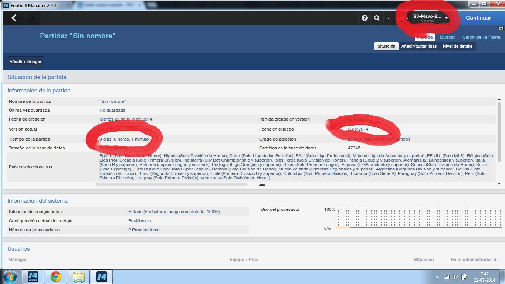
Task: Expand the 23-Mayo date dropdown
Action: pos(447,18)
